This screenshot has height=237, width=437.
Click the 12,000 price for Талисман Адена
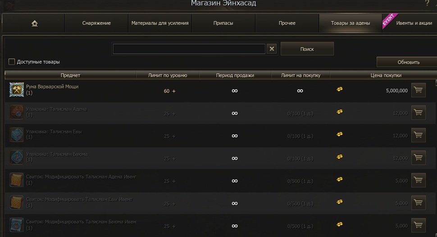click(x=400, y=113)
